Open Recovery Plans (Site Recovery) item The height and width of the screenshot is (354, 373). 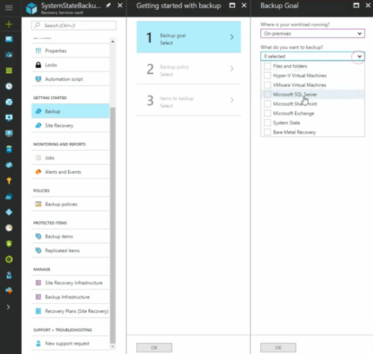[x=70, y=311]
